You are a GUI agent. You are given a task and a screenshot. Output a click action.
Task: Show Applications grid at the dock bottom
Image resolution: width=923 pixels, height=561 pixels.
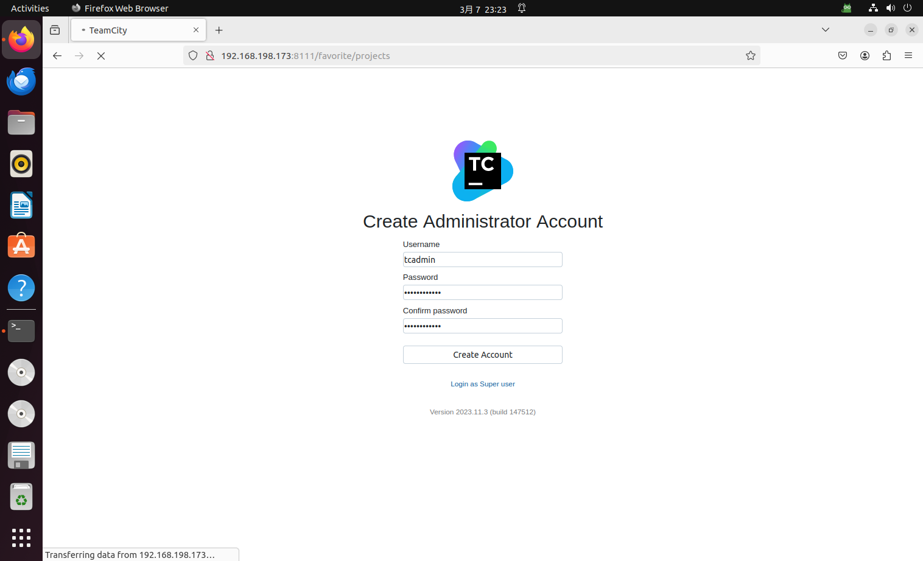click(x=21, y=538)
